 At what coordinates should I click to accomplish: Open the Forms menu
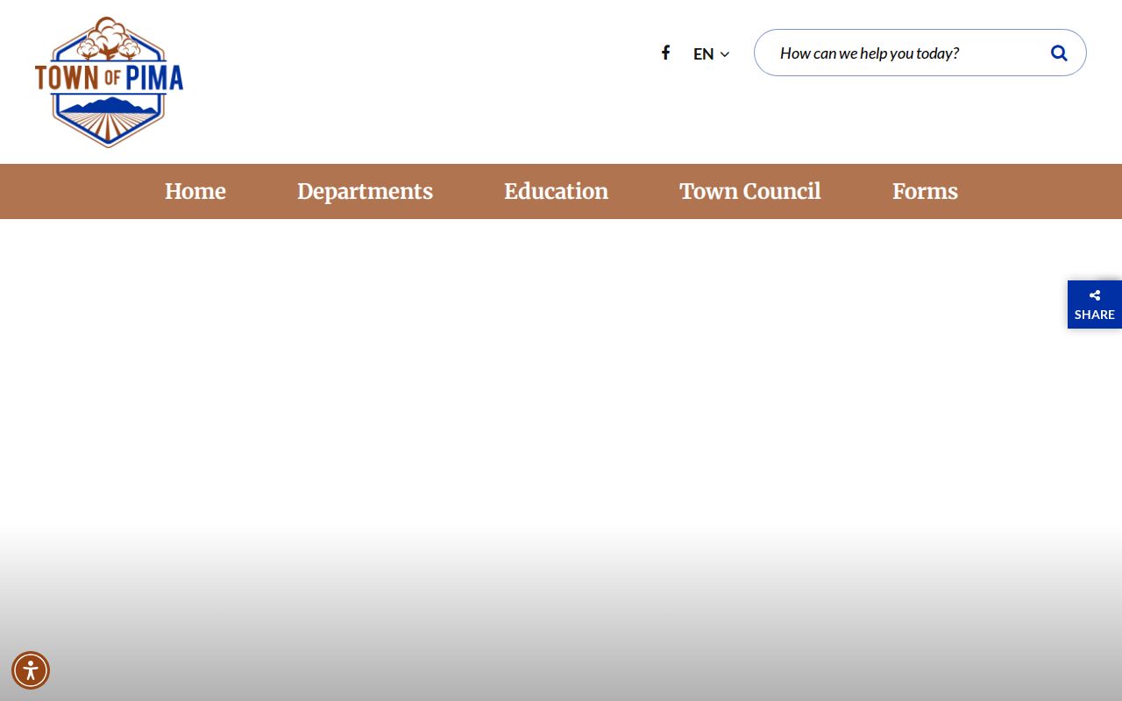coord(925,191)
